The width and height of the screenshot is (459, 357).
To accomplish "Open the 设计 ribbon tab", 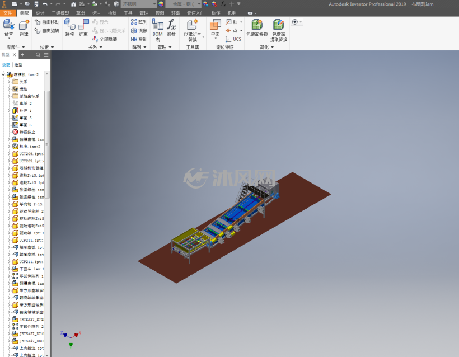I will coord(40,13).
